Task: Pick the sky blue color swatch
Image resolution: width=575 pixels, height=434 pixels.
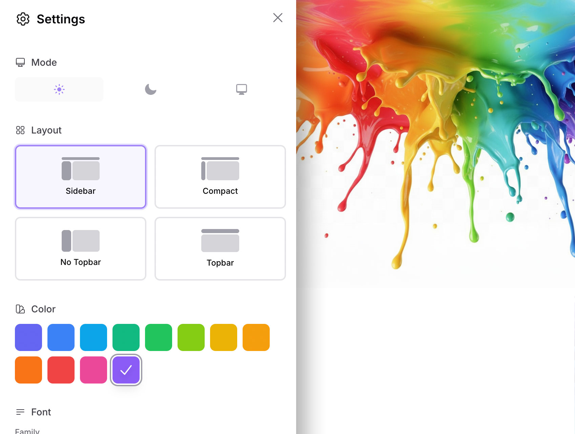Action: (x=94, y=337)
